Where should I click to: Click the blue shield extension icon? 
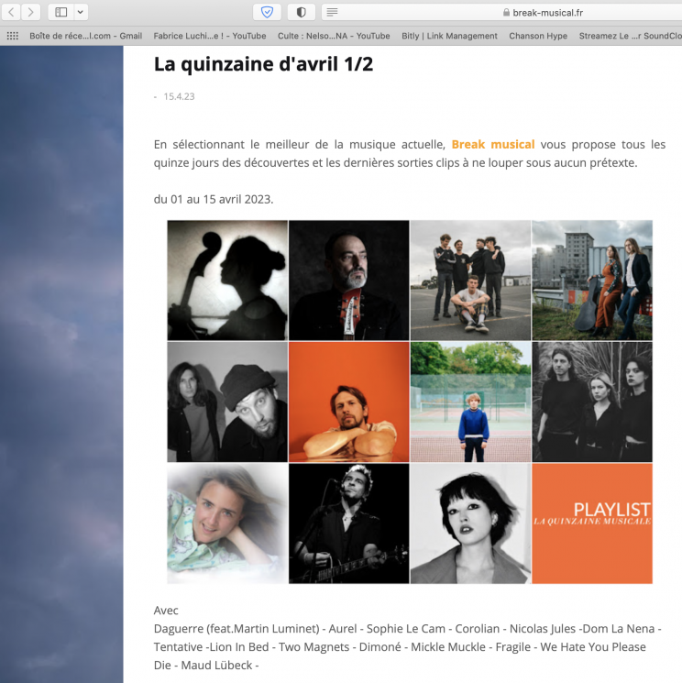point(267,12)
